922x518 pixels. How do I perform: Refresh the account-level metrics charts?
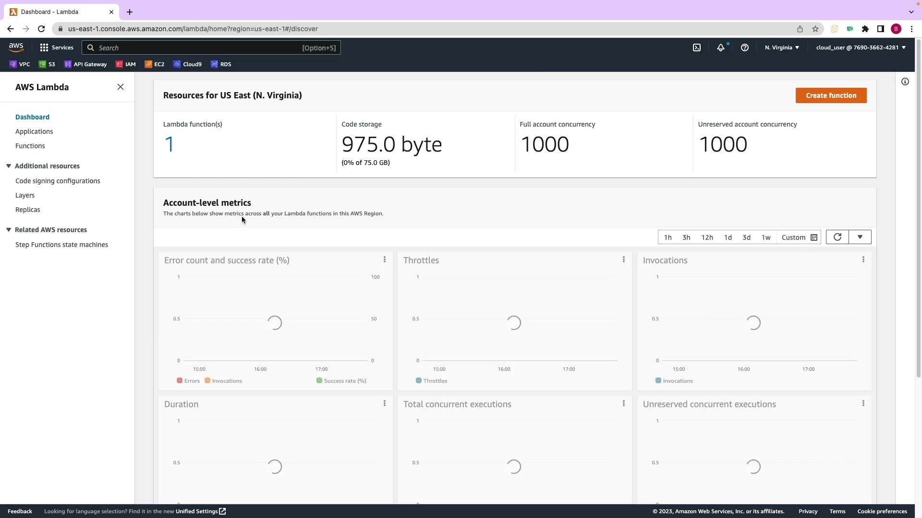click(x=837, y=237)
